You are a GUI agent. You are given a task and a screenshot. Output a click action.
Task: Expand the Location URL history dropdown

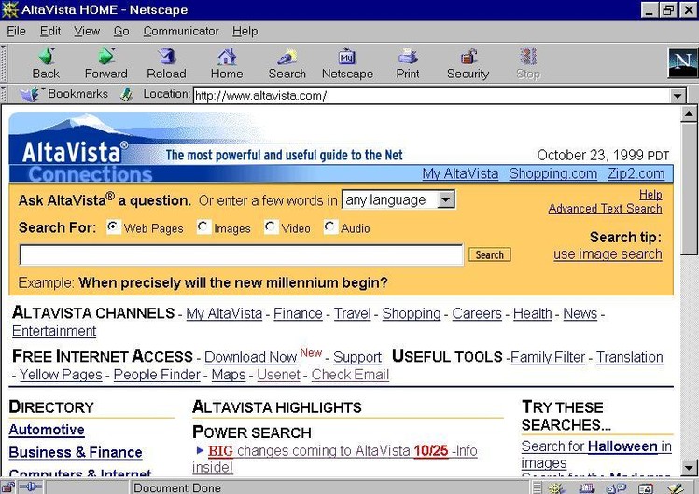click(x=678, y=95)
